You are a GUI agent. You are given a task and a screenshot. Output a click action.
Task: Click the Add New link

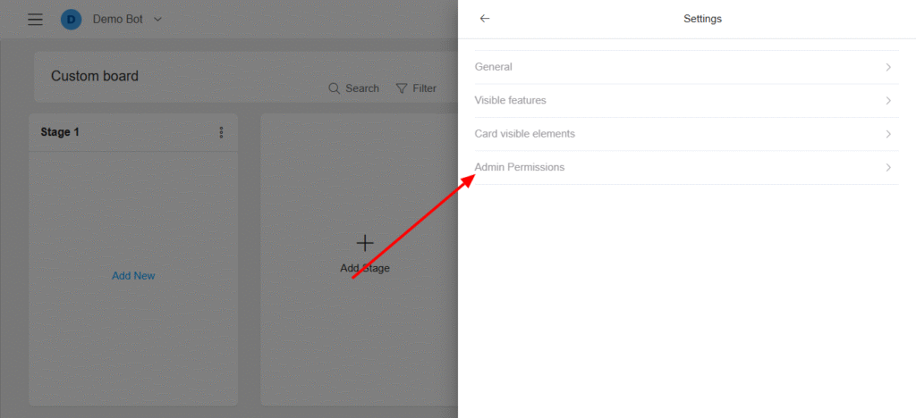tap(133, 276)
